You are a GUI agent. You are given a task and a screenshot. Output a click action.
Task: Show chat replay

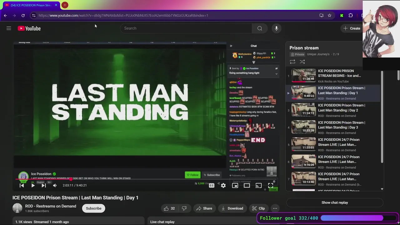click(335, 202)
